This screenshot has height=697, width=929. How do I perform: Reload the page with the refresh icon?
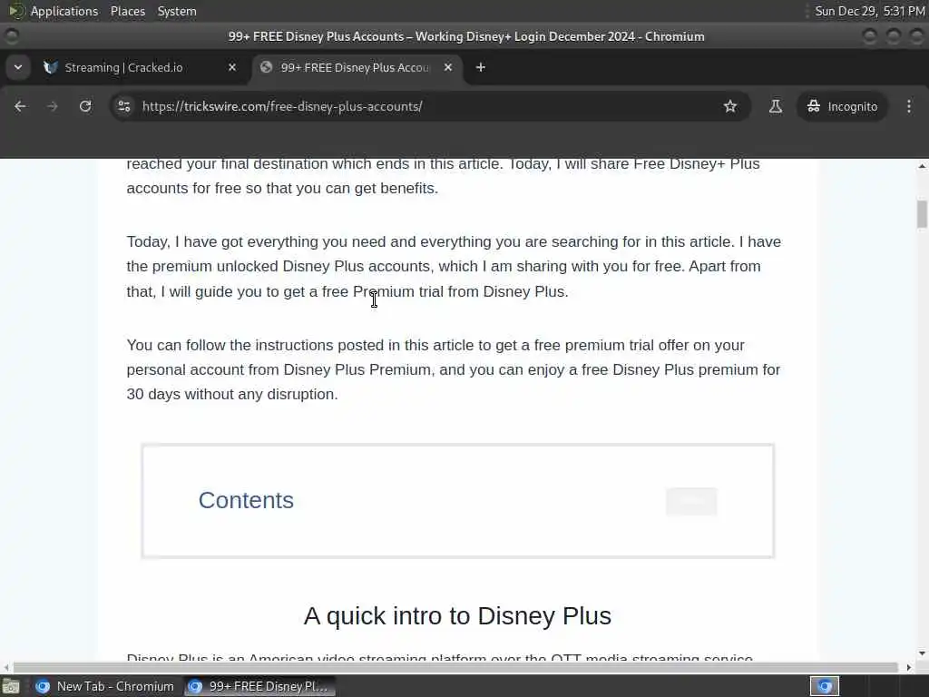point(85,106)
